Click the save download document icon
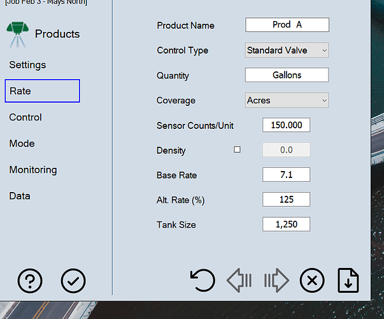Image resolution: width=384 pixels, height=319 pixels. pos(348,280)
